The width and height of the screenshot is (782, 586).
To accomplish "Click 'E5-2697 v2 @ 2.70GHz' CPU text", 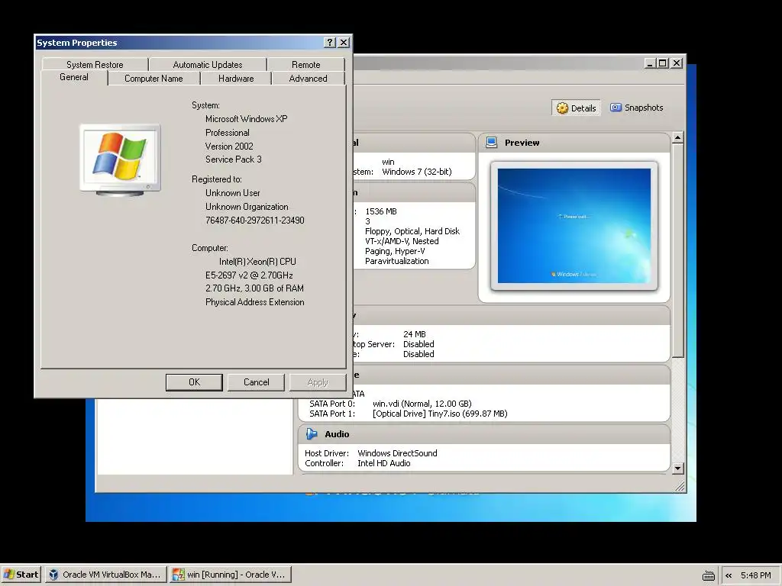I will [250, 275].
